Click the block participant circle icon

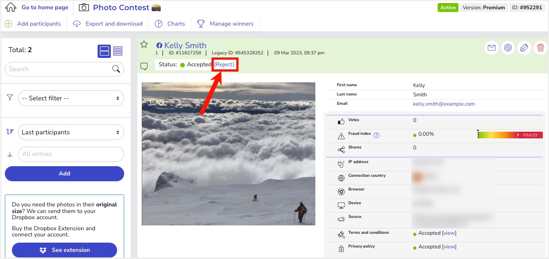pyautogui.click(x=508, y=48)
